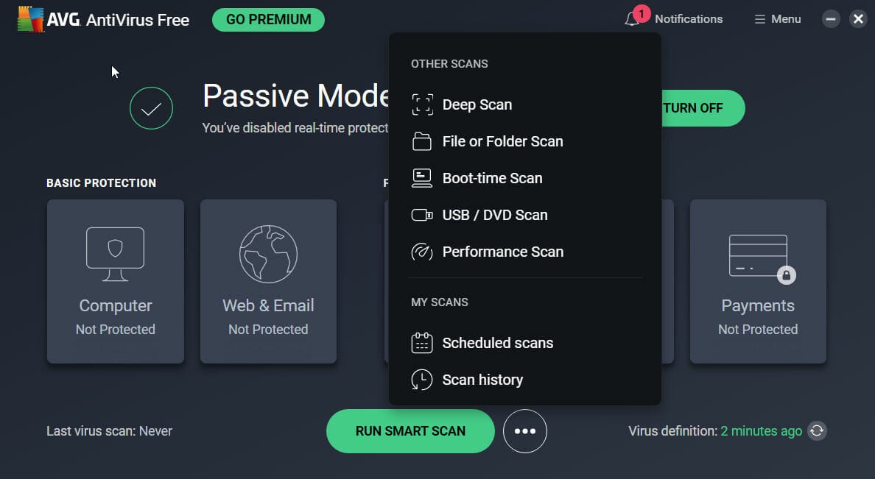Image resolution: width=875 pixels, height=479 pixels.
Task: Click the hamburger menu icon
Action: point(759,20)
